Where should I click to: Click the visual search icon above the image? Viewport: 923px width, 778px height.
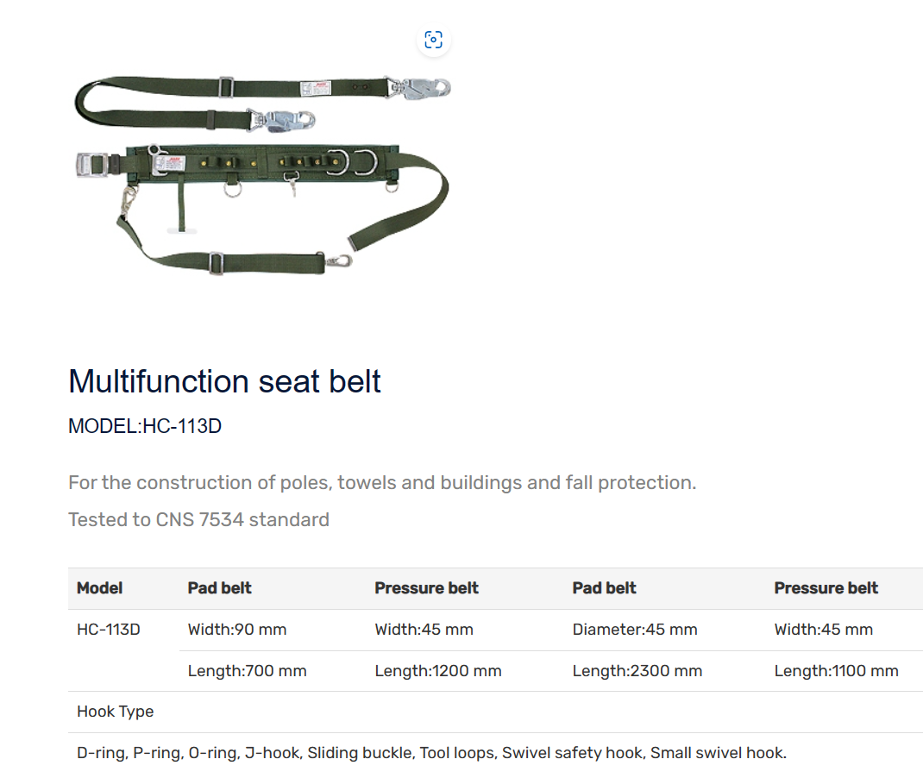pyautogui.click(x=433, y=40)
